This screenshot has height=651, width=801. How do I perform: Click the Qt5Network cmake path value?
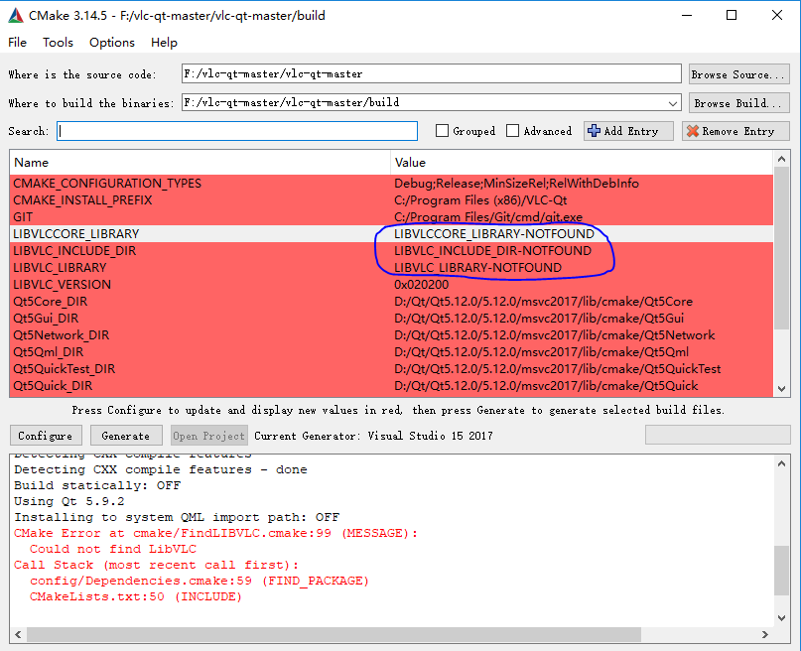tap(554, 335)
